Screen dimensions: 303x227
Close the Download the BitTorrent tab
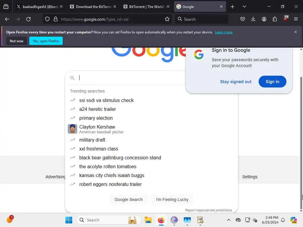[115, 7]
